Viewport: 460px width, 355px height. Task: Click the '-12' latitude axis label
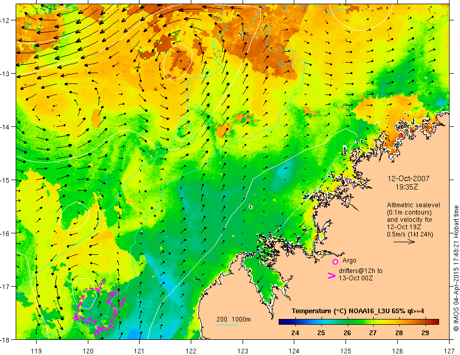pyautogui.click(x=5, y=20)
